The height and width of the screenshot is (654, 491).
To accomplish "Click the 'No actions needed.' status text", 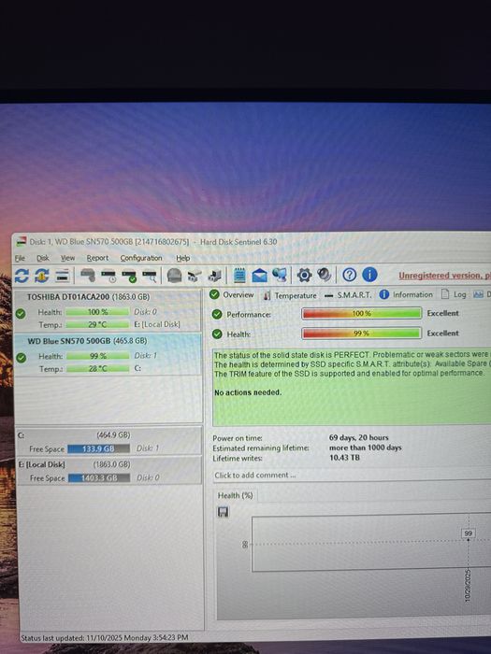I will tap(248, 392).
